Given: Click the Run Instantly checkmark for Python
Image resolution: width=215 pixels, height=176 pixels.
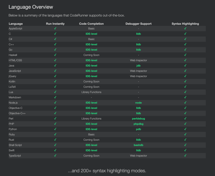Looking at the screenshot, I should 55,129.
